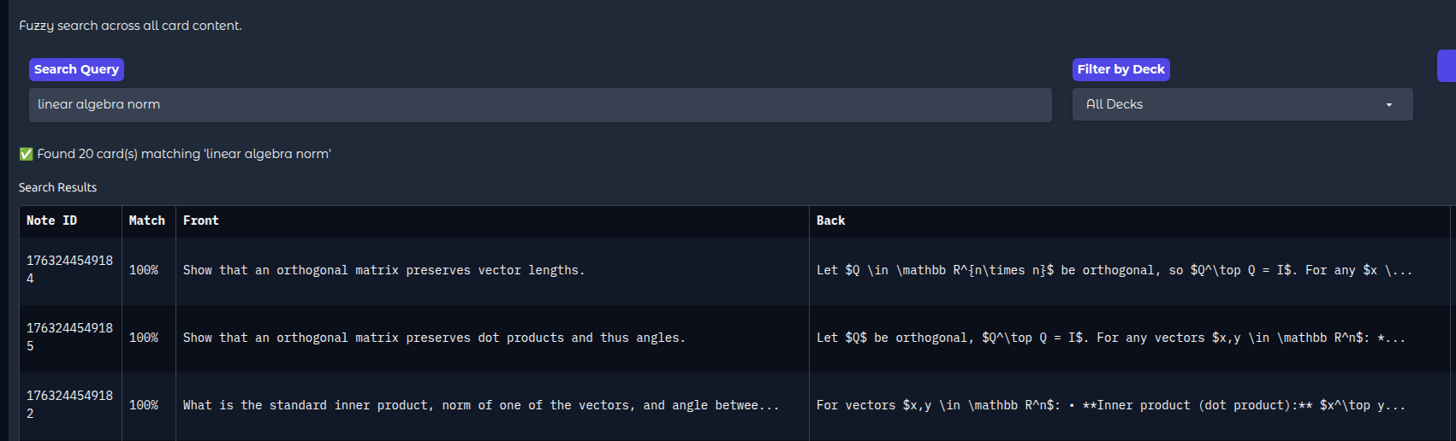Click the Search Results heading
The width and height of the screenshot is (1456, 441).
[x=57, y=187]
